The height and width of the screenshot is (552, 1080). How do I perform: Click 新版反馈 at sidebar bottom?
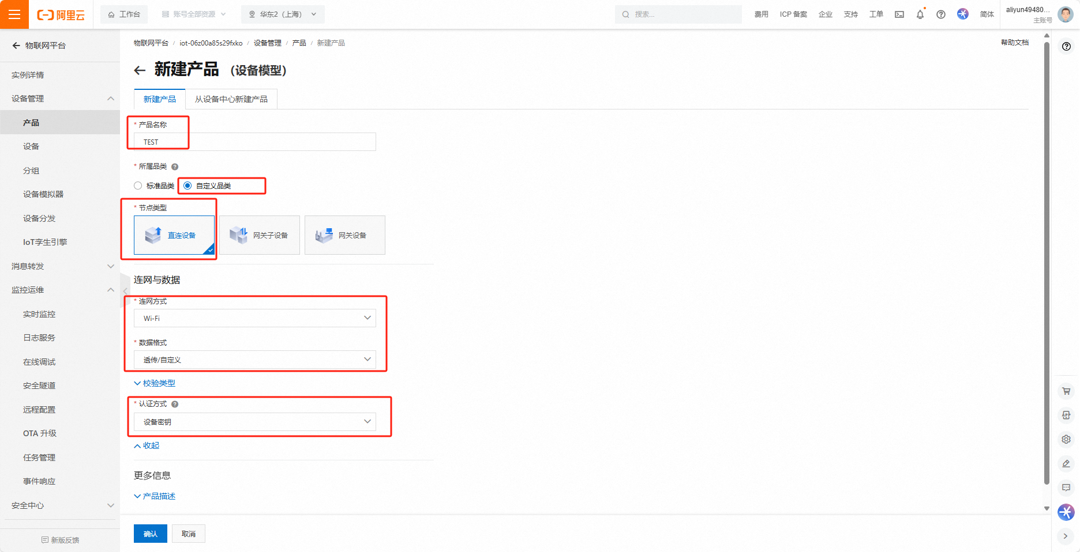[61, 540]
